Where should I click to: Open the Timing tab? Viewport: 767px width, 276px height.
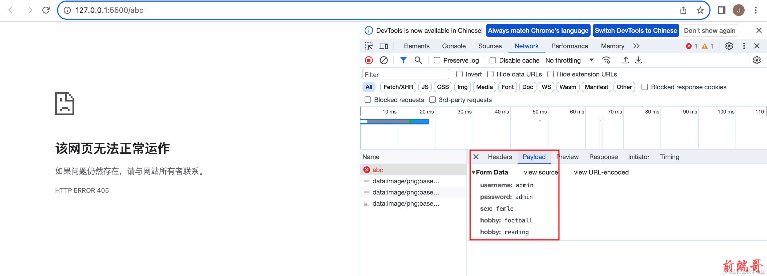point(670,157)
